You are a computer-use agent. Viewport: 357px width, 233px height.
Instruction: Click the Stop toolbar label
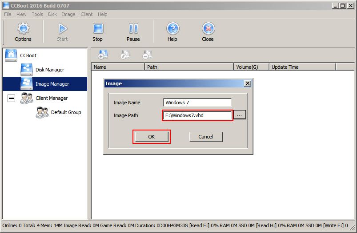click(97, 39)
